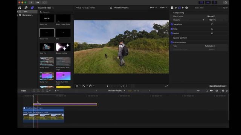The image size is (241, 135).
Task: Click the Crop onscreen controls icon
Action: (212, 29)
